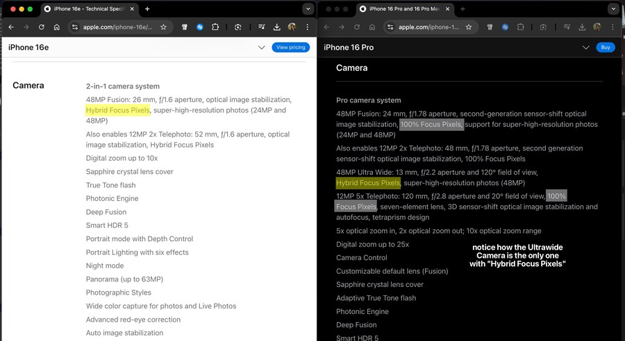The width and height of the screenshot is (625, 341).
Task: Click 'Advanced red-eye correction' line
Action: 133,320
